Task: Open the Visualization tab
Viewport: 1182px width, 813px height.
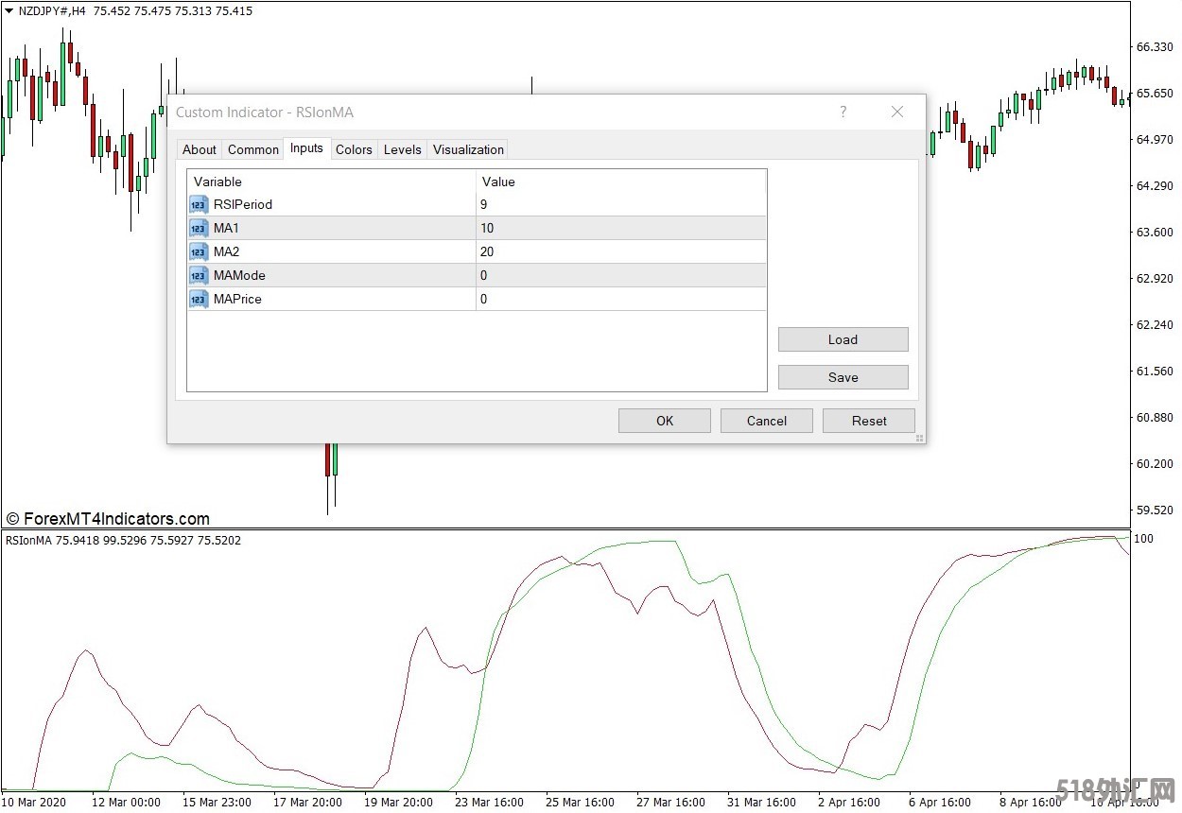Action: (x=468, y=149)
